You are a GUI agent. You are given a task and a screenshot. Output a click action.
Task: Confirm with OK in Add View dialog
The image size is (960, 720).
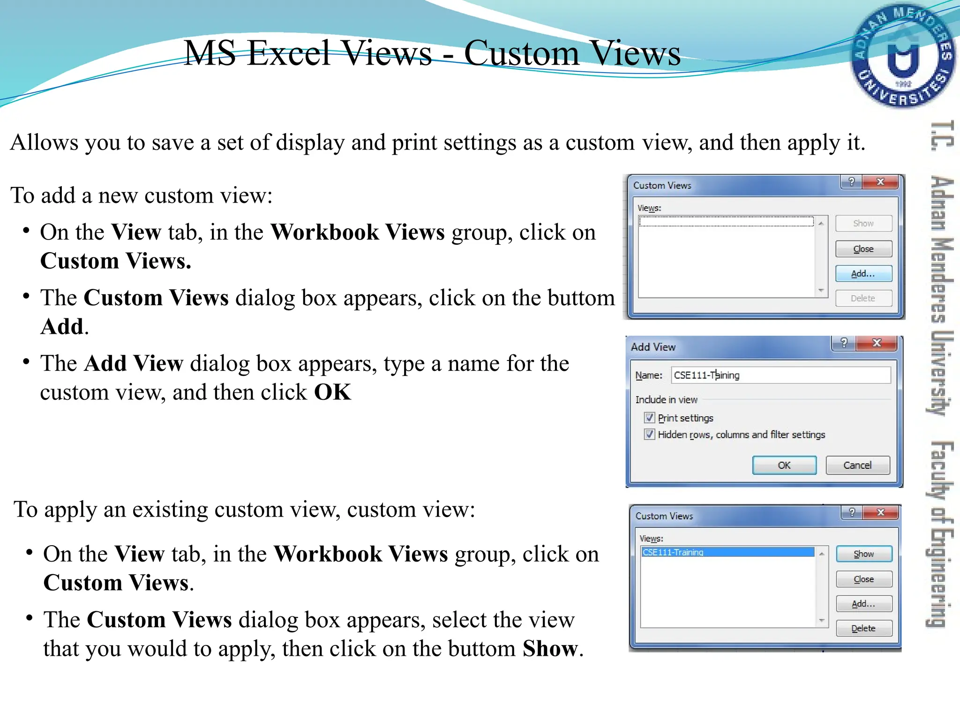[x=784, y=465]
